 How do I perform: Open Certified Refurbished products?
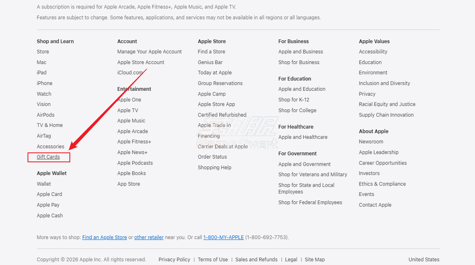point(222,115)
